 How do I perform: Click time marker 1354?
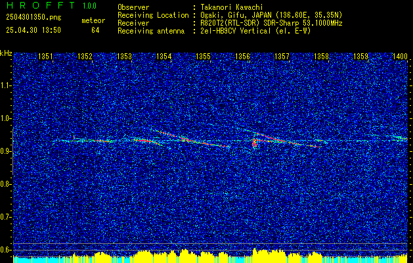[x=164, y=56]
